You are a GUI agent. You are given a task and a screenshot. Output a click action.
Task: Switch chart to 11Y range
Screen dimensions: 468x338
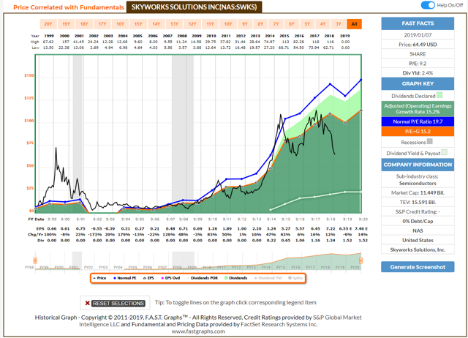click(x=210, y=24)
